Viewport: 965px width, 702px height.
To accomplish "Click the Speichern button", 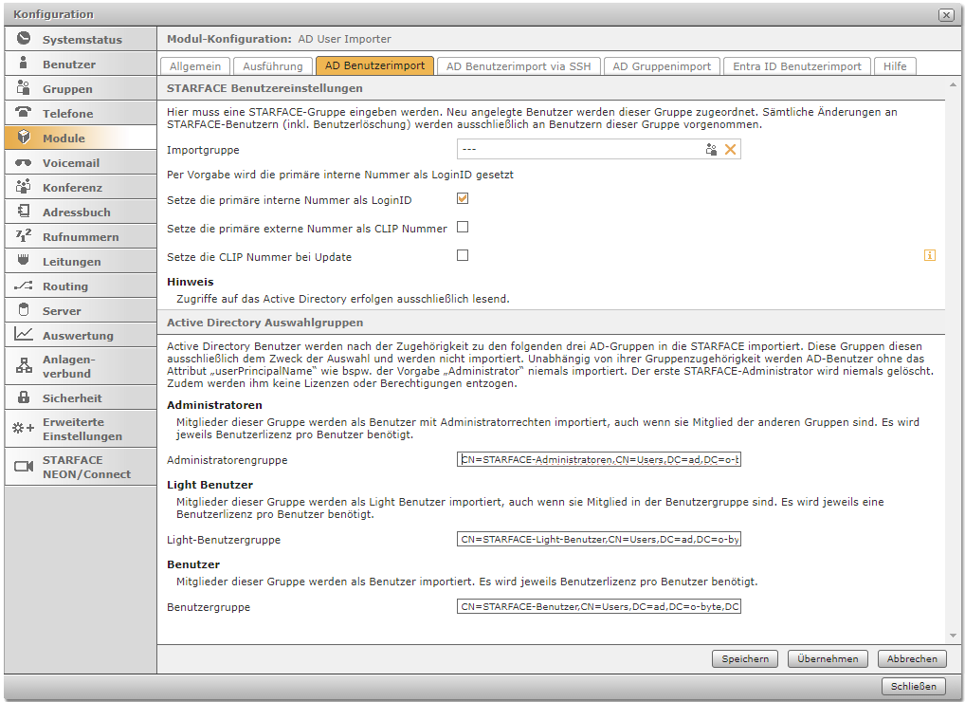I will tap(745, 659).
